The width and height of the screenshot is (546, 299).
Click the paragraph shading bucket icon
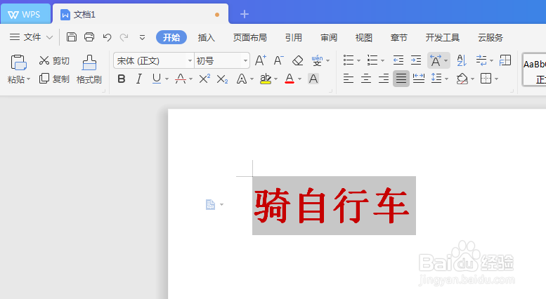point(462,79)
